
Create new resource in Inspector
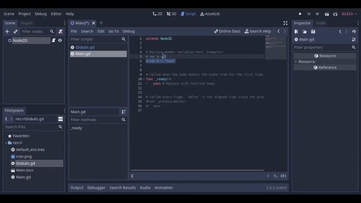click(296, 32)
